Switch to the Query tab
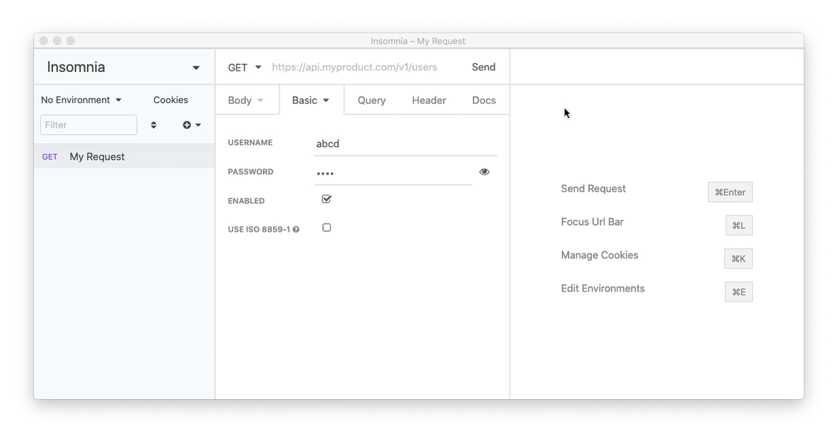The width and height of the screenshot is (837, 433). pyautogui.click(x=371, y=100)
